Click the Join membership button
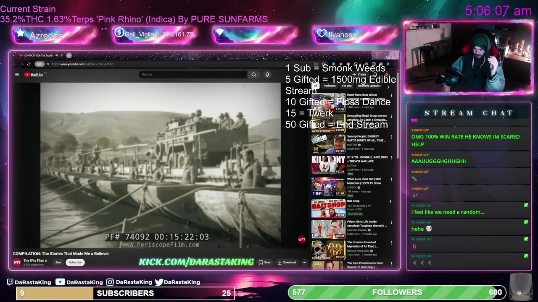 pyautogui.click(x=58, y=263)
